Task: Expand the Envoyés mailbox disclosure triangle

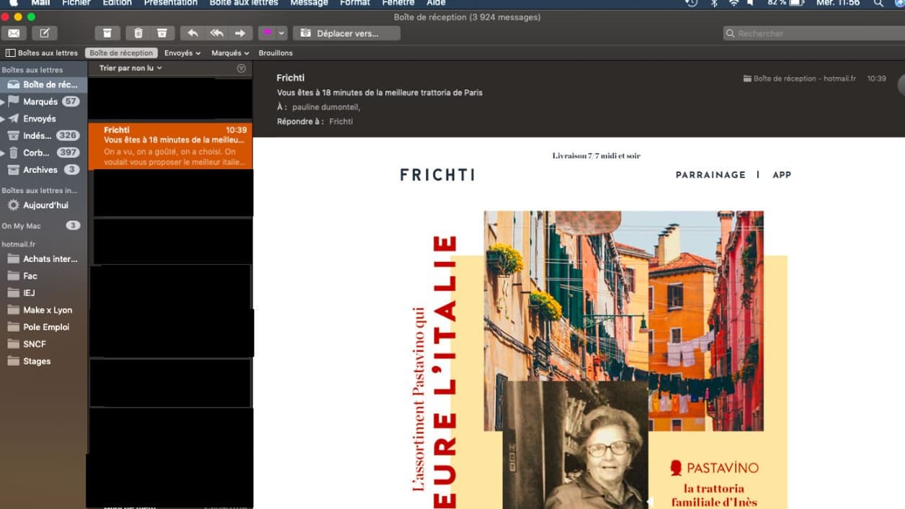Action: tap(3, 119)
